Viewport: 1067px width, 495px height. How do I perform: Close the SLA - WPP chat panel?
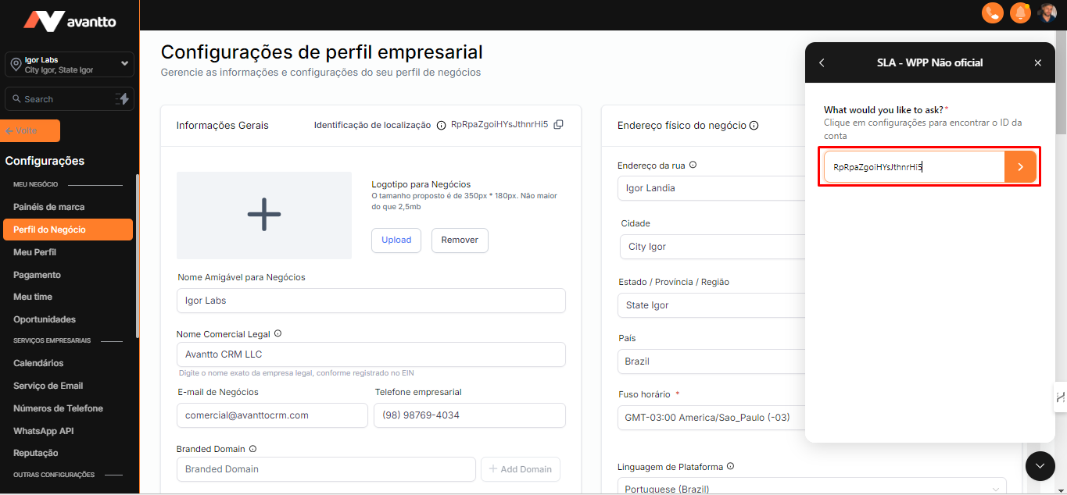pos(1037,63)
